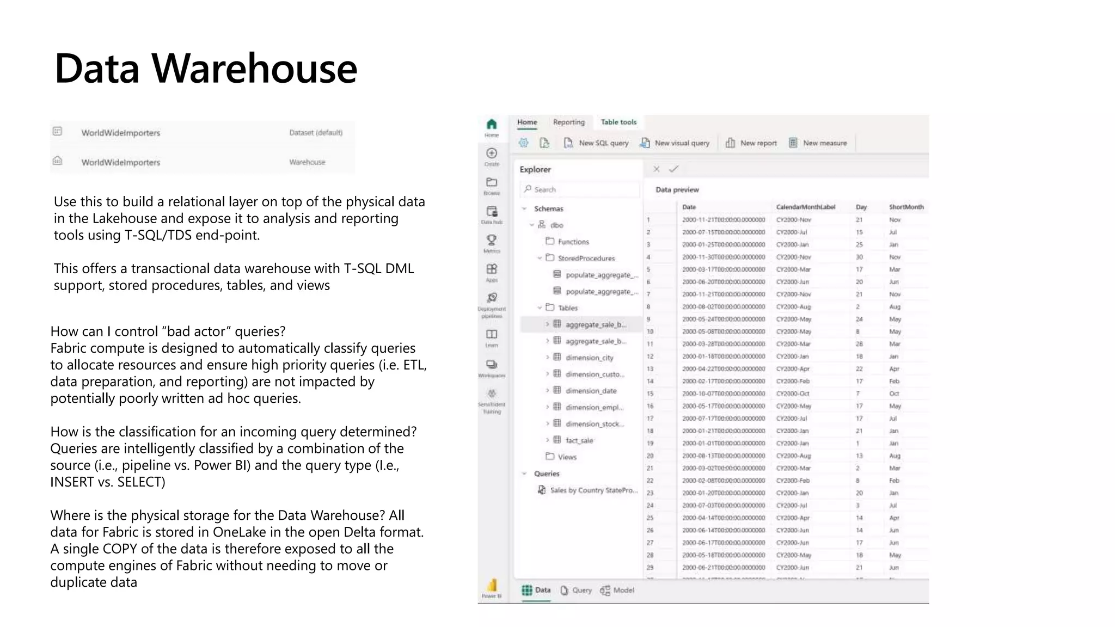Select the dimension_custo table
Viewport: 1115px width, 627px height.
590,374
